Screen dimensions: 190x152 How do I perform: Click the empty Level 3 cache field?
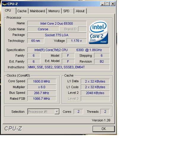click(x=95, y=99)
